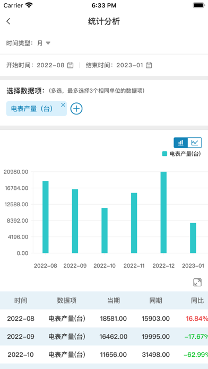Tap the 2022-11 bar in chart

pyautogui.click(x=134, y=223)
